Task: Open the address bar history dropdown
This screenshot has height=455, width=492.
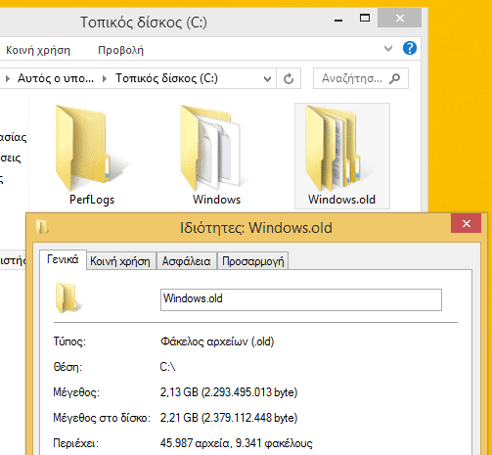Action: tap(267, 78)
